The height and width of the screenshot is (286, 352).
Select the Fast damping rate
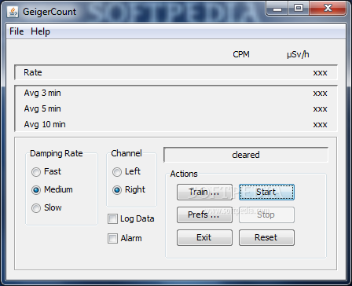pyautogui.click(x=46, y=171)
